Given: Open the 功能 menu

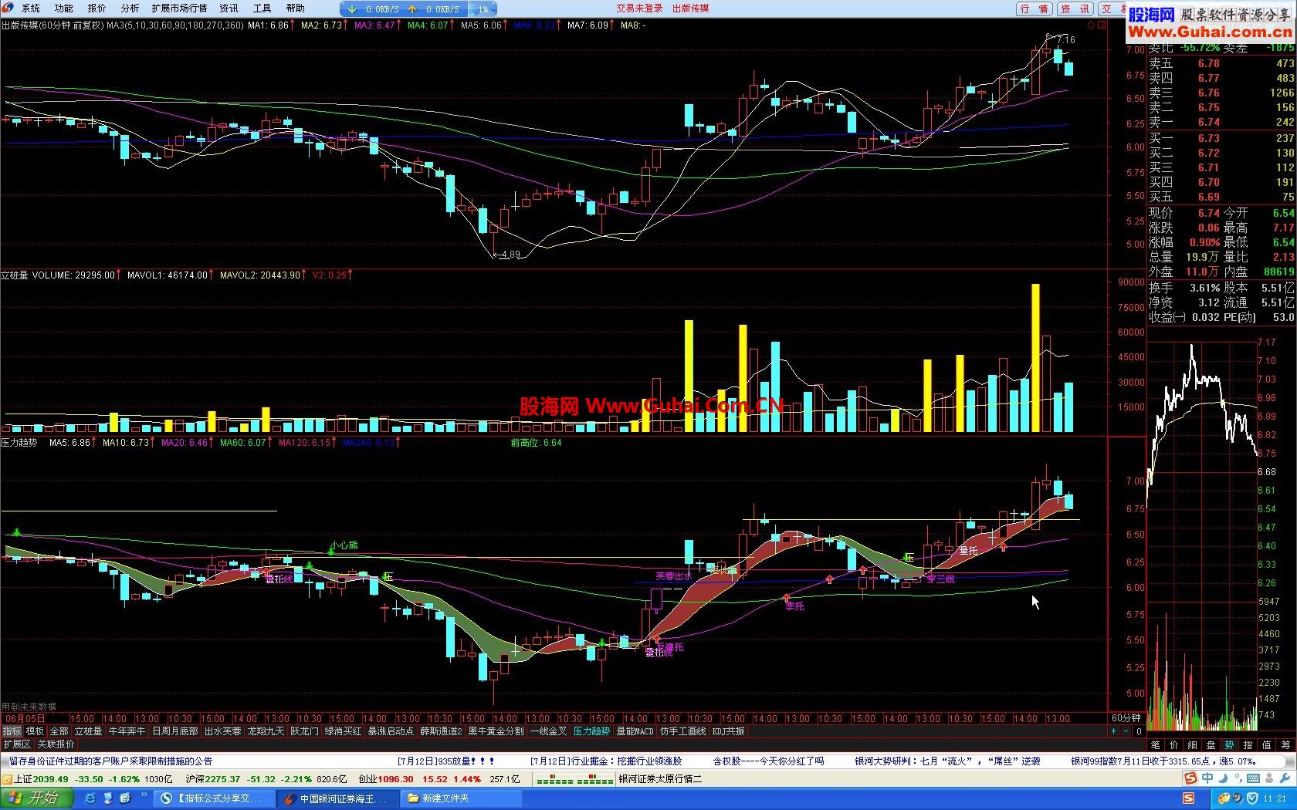Looking at the screenshot, I should coord(63,8).
